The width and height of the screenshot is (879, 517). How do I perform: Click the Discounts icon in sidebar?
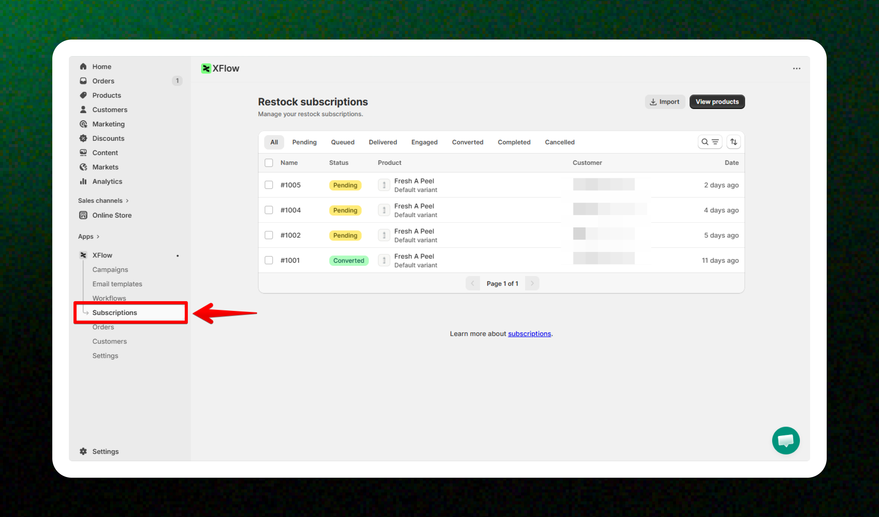(x=83, y=138)
